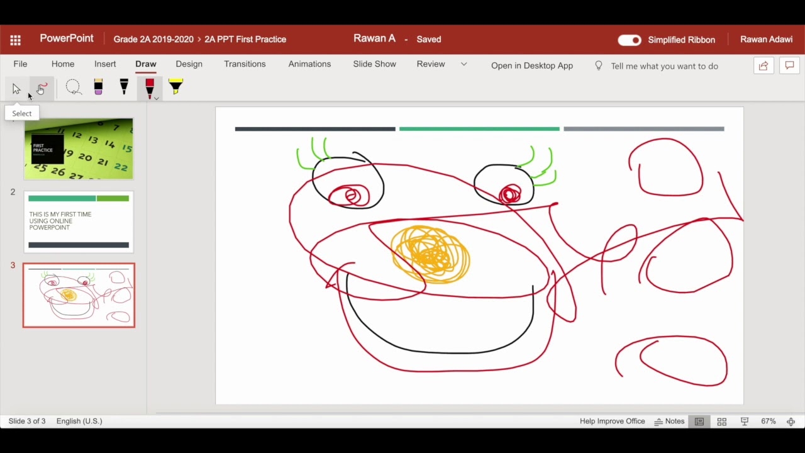Click Help Improve Office link

pos(612,422)
